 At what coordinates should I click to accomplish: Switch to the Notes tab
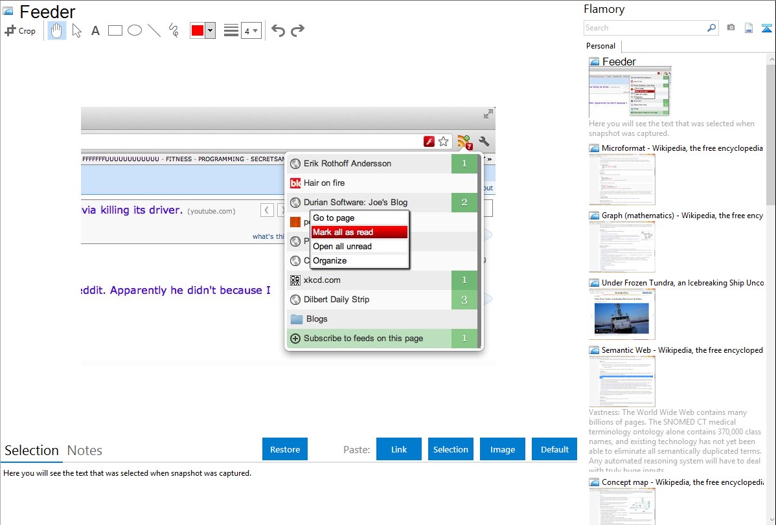pos(85,451)
